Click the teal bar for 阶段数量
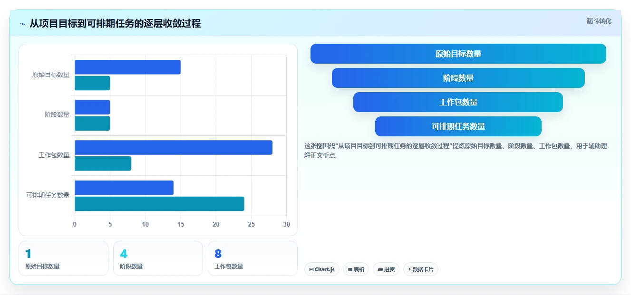This screenshot has width=631, height=295. [92, 123]
